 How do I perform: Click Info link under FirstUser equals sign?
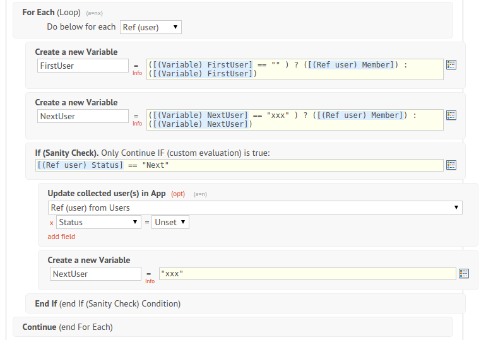(137, 73)
